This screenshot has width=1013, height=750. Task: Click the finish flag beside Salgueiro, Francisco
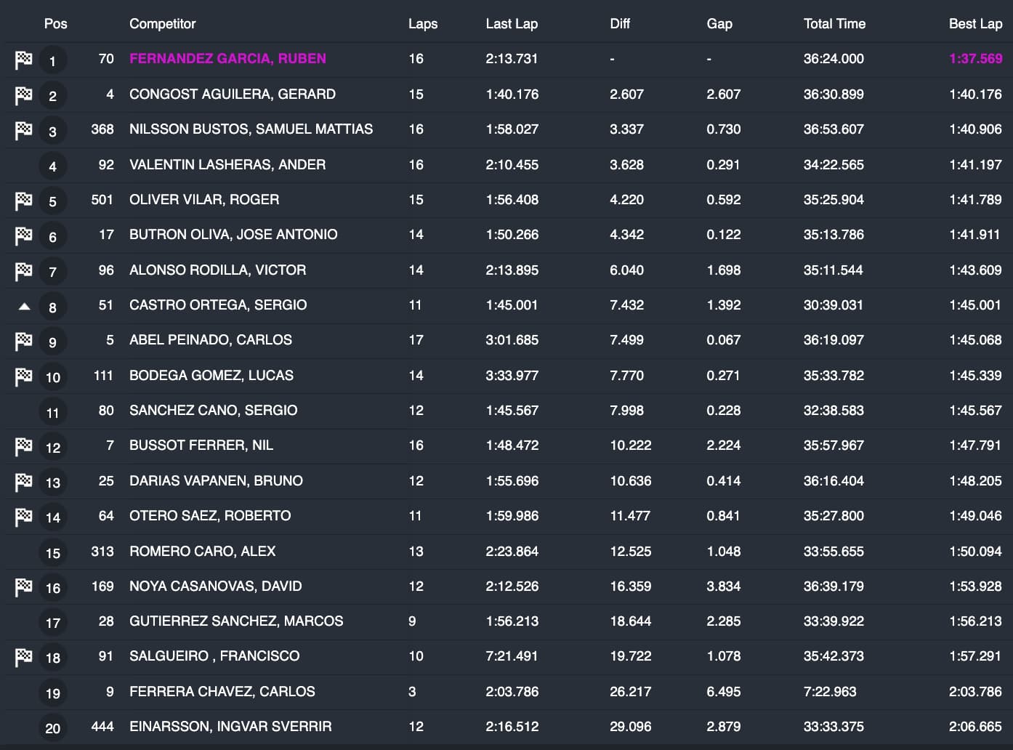(x=23, y=657)
